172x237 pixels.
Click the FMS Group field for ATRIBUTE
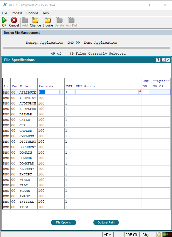coord(107,92)
